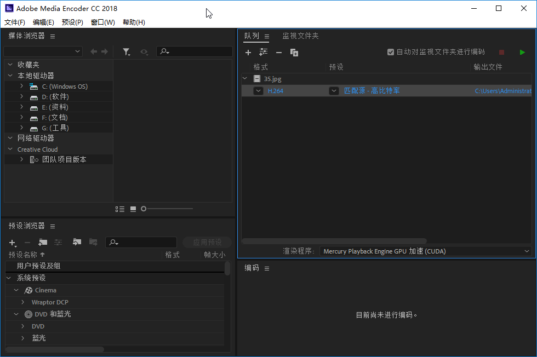Viewport: 537px width, 357px height.
Task: Switch the Media Browser to thumbnail view
Action: tap(133, 209)
